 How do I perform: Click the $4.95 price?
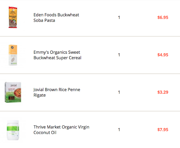(x=163, y=55)
